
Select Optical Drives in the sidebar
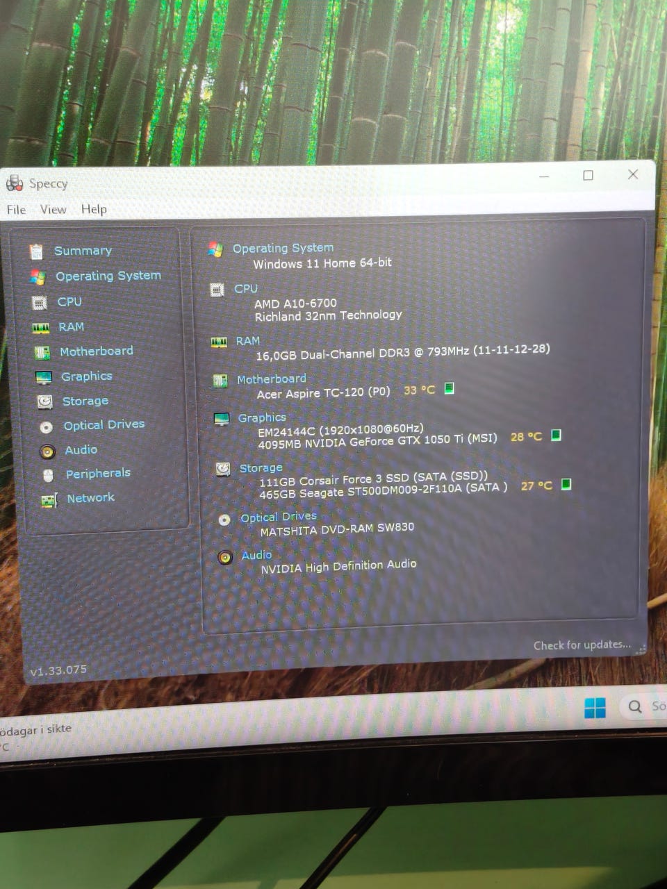[104, 424]
